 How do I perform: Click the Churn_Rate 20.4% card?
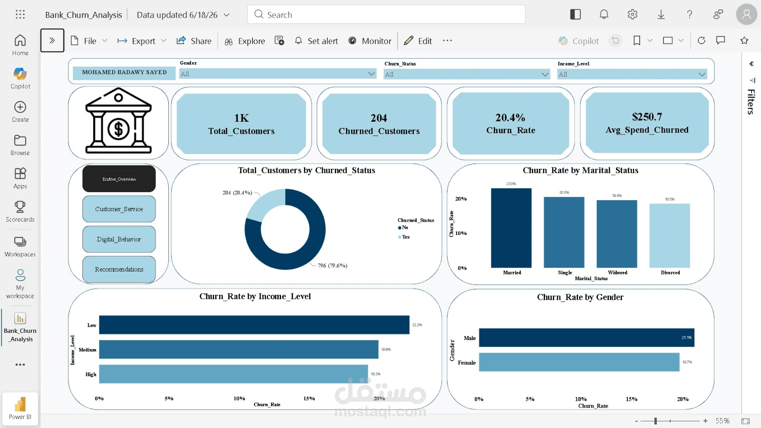[x=511, y=124]
